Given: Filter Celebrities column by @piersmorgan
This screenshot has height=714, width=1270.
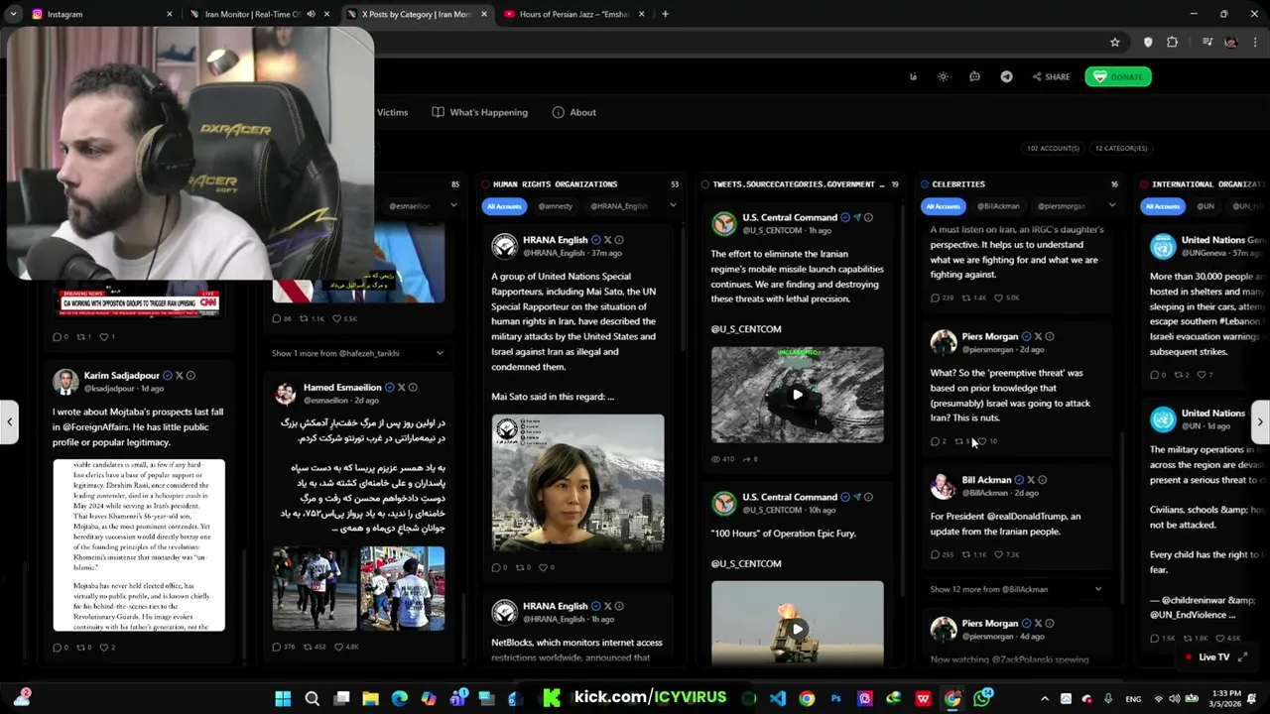Looking at the screenshot, I should 1061,206.
